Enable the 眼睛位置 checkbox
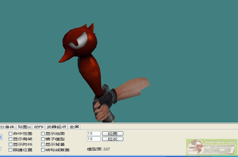238x157 pixels. click(x=11, y=150)
